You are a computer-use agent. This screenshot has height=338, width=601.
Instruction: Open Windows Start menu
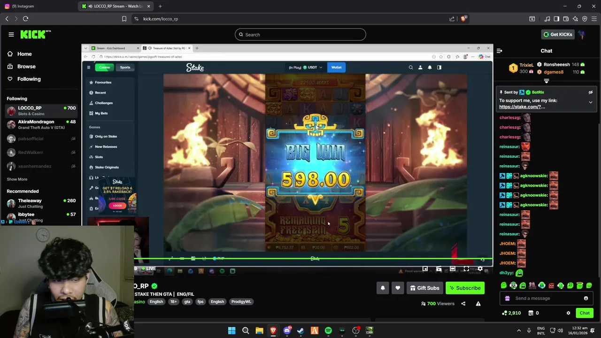tap(231, 331)
